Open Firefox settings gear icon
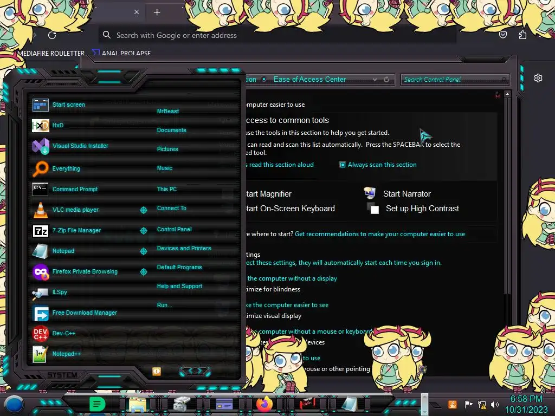The image size is (555, 416). 538,78
